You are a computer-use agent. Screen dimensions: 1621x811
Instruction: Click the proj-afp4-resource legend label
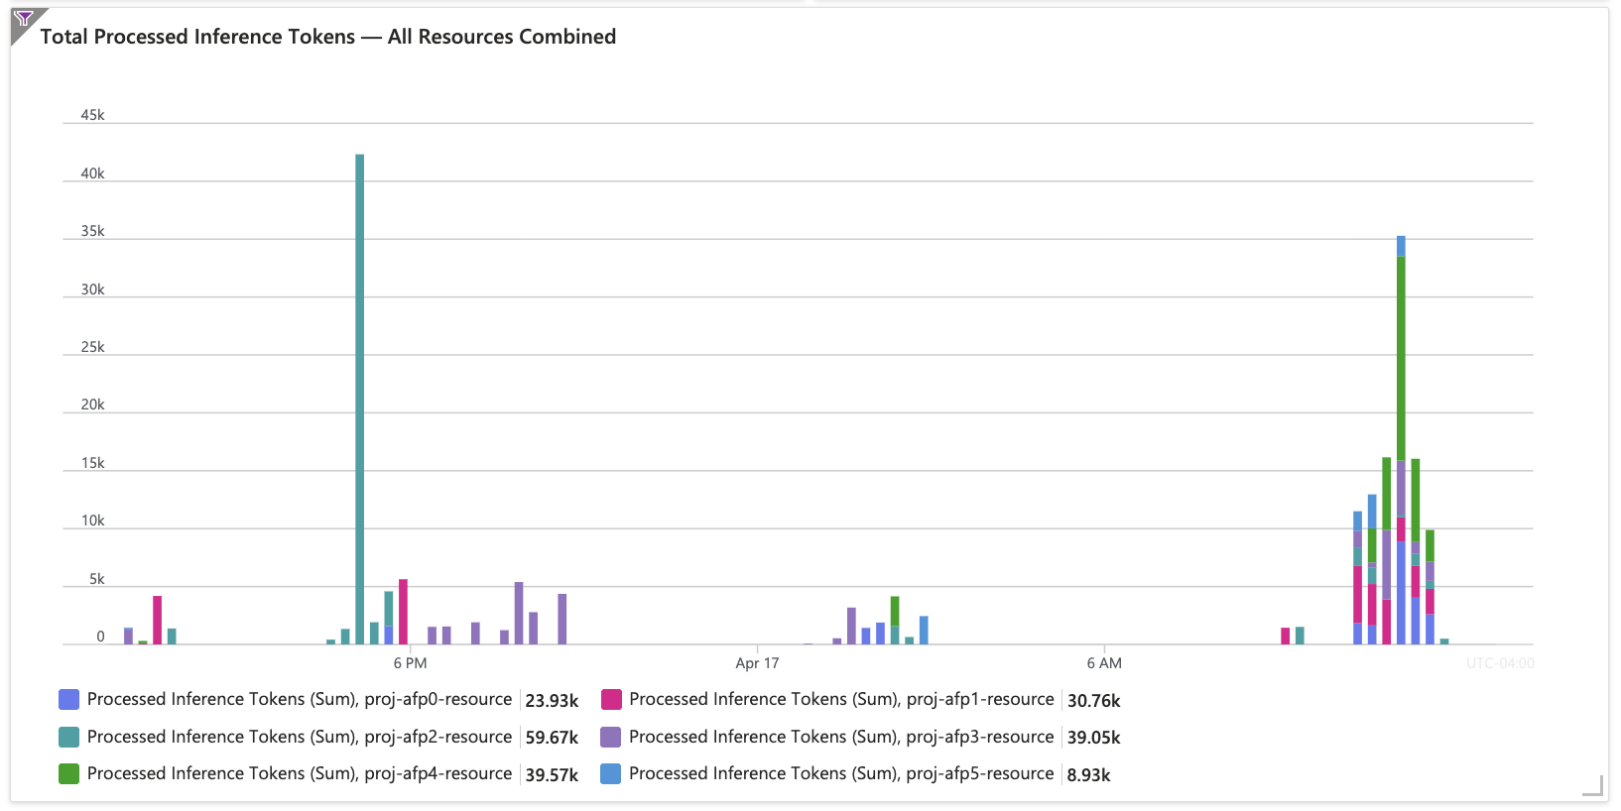pyautogui.click(x=300, y=773)
